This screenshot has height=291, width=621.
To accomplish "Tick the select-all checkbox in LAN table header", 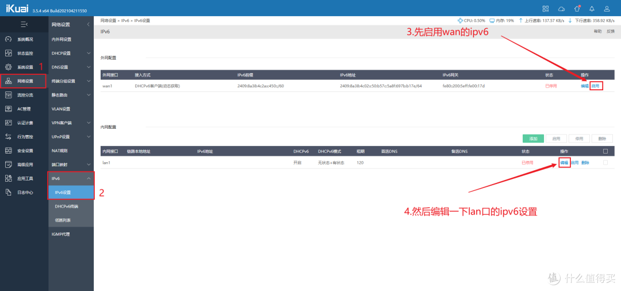I will pos(605,151).
